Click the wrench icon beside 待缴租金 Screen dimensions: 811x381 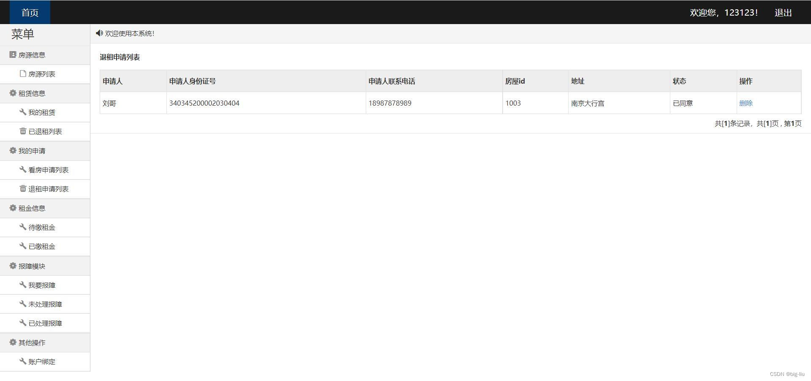click(23, 227)
